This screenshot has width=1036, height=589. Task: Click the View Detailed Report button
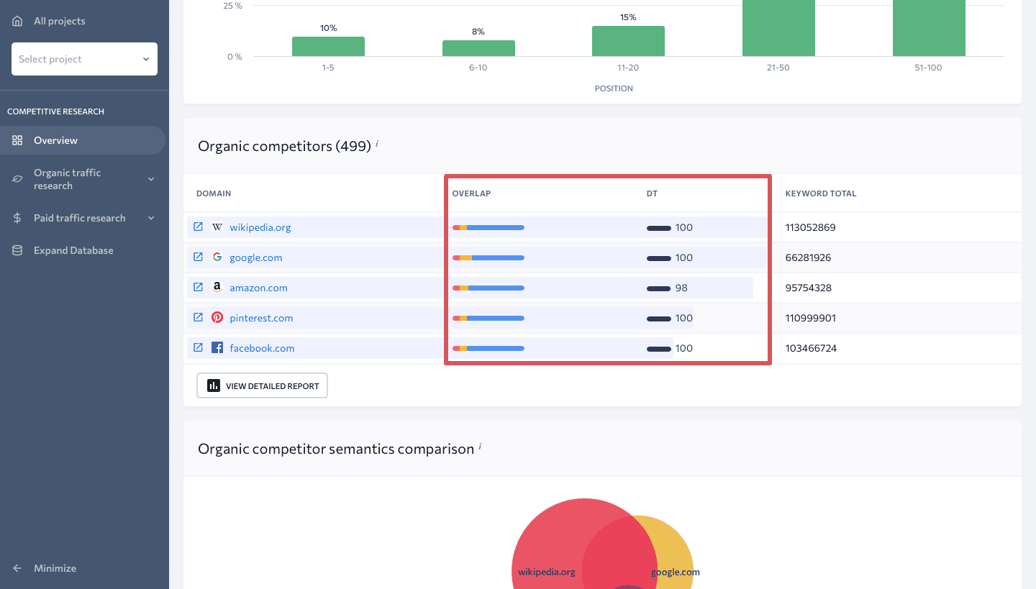tap(262, 385)
